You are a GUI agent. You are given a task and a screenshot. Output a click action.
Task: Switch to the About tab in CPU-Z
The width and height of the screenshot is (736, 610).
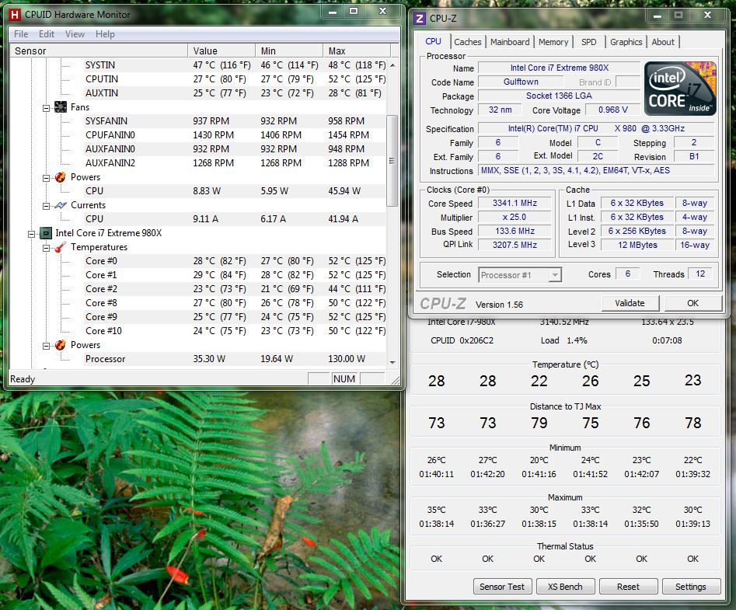pyautogui.click(x=663, y=42)
